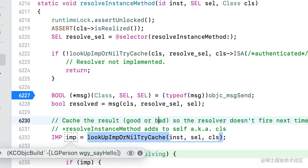
Task: Click the ASSERT macro on line 6219
Action: (62, 29)
